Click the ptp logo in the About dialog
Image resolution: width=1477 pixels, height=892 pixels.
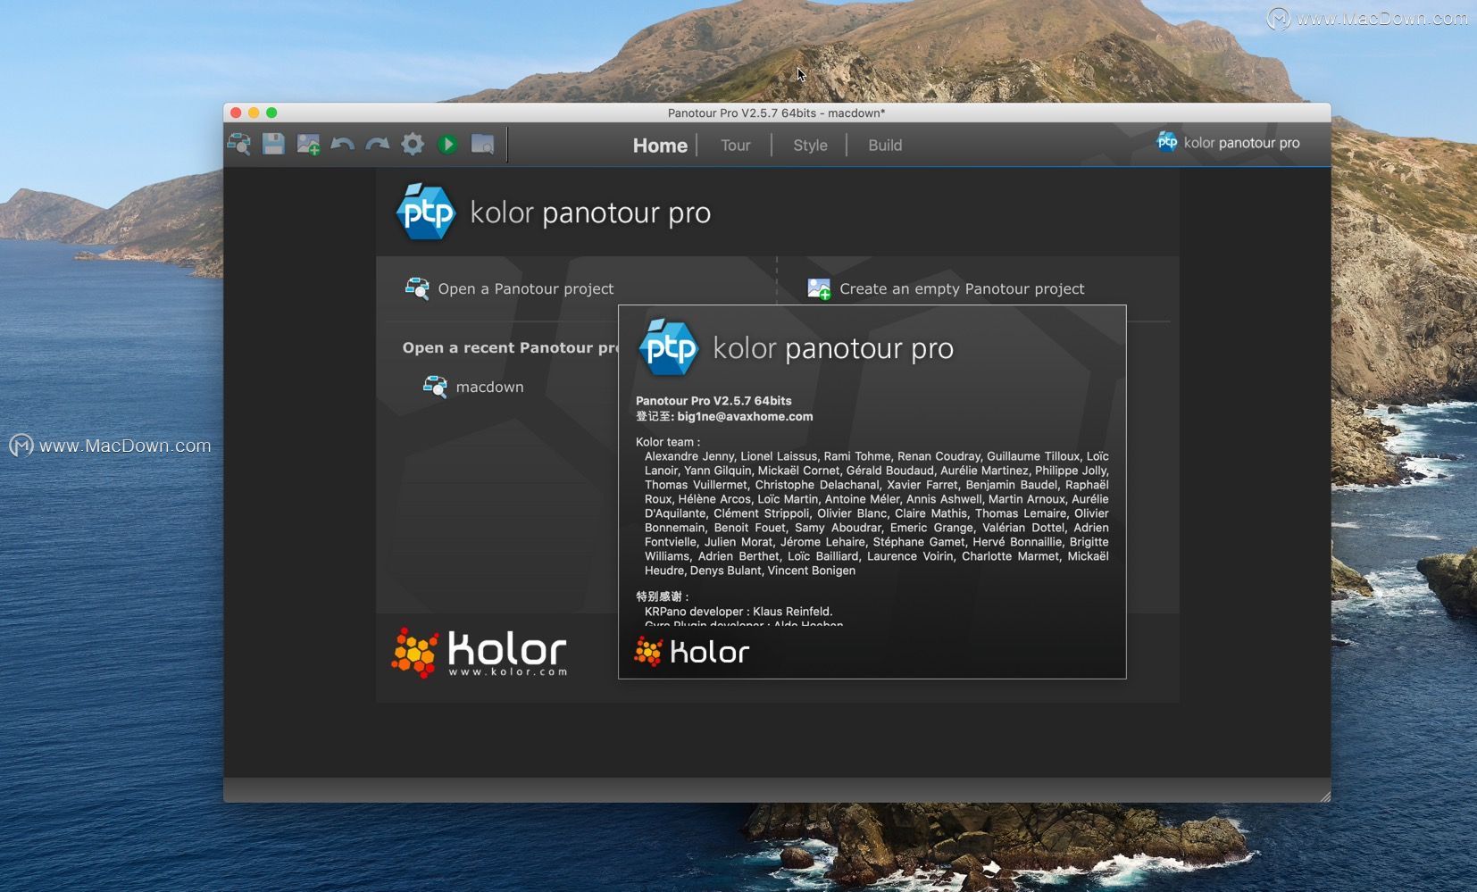coord(668,347)
